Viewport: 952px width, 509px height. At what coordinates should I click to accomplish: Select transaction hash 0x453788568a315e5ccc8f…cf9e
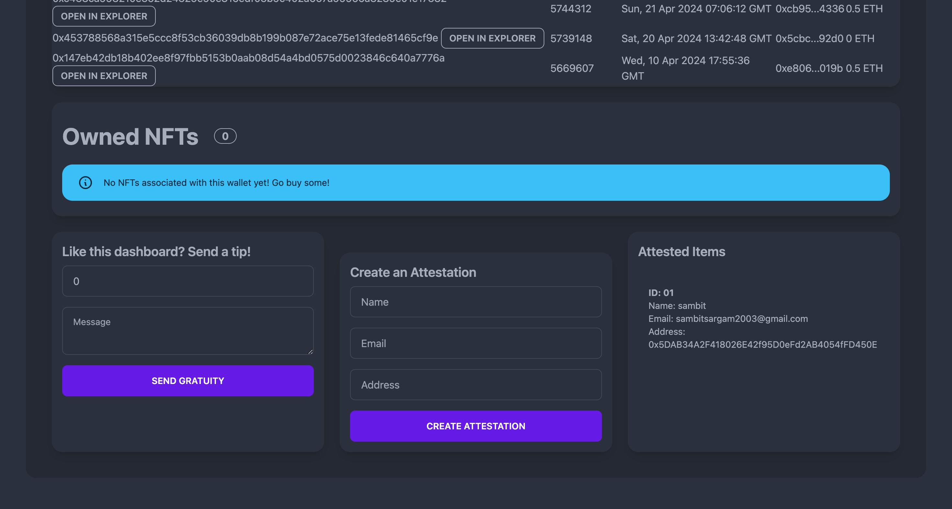(x=245, y=38)
